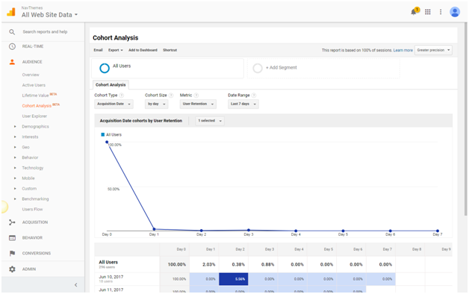Open the User Explorer report

pyautogui.click(x=34, y=116)
